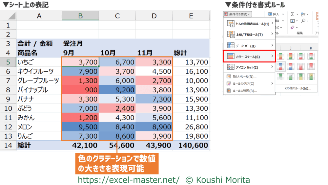Open the 条件付き書式 dropdown button
328x185 pixels.
pyautogui.click(x=237, y=14)
